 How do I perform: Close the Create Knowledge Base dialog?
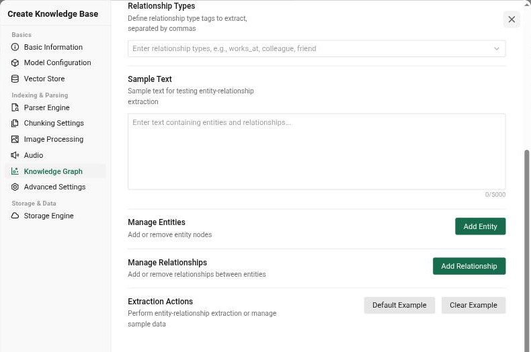512,19
